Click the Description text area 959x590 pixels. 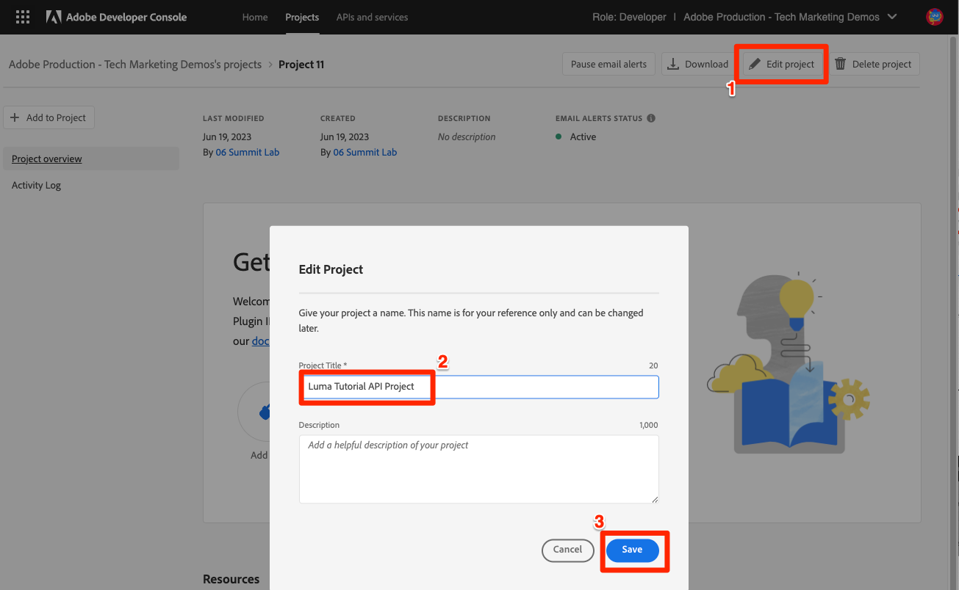478,469
